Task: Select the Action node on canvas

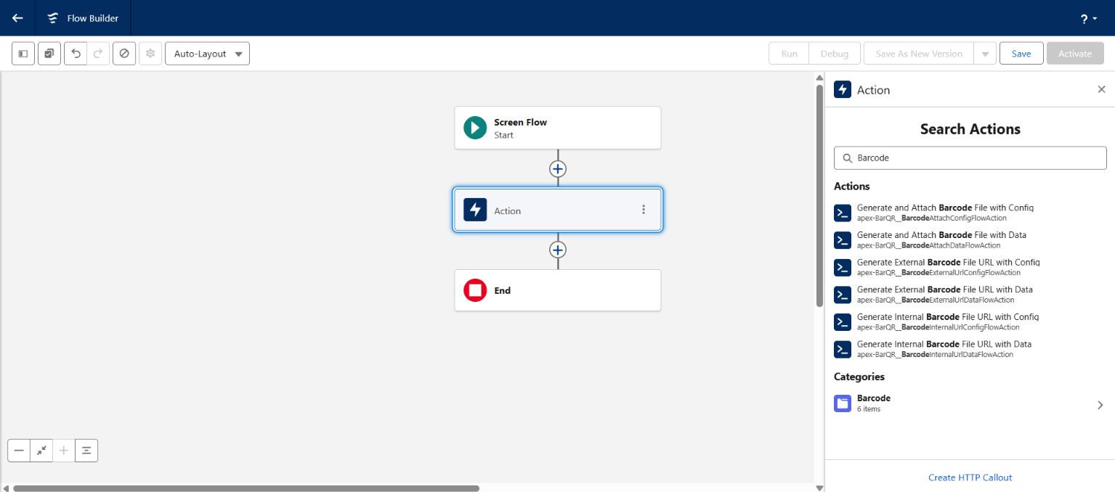Action: pos(558,210)
